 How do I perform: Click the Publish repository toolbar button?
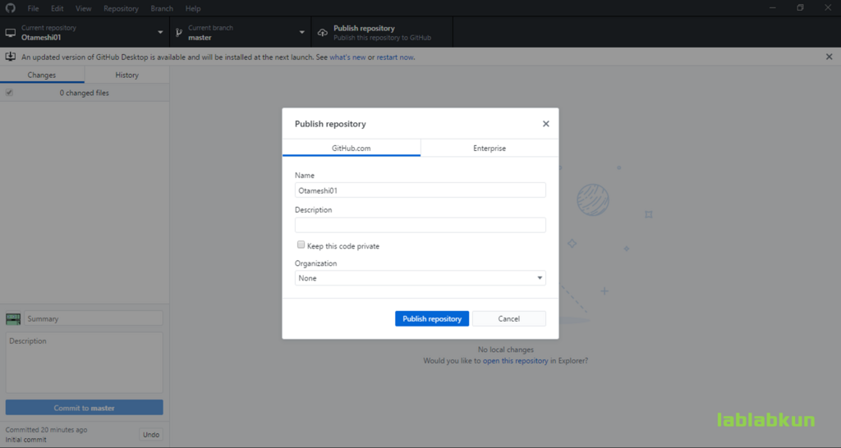pos(382,32)
